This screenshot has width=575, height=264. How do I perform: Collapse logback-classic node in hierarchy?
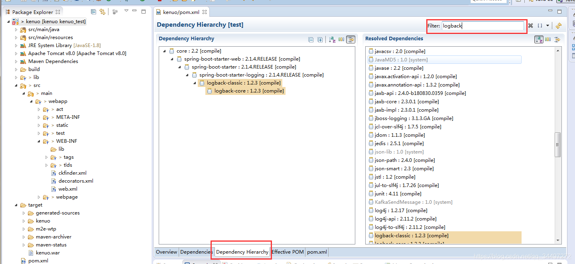195,83
